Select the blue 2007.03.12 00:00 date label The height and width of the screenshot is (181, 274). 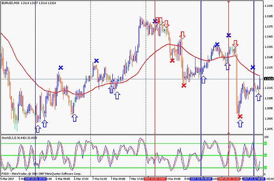(254, 179)
